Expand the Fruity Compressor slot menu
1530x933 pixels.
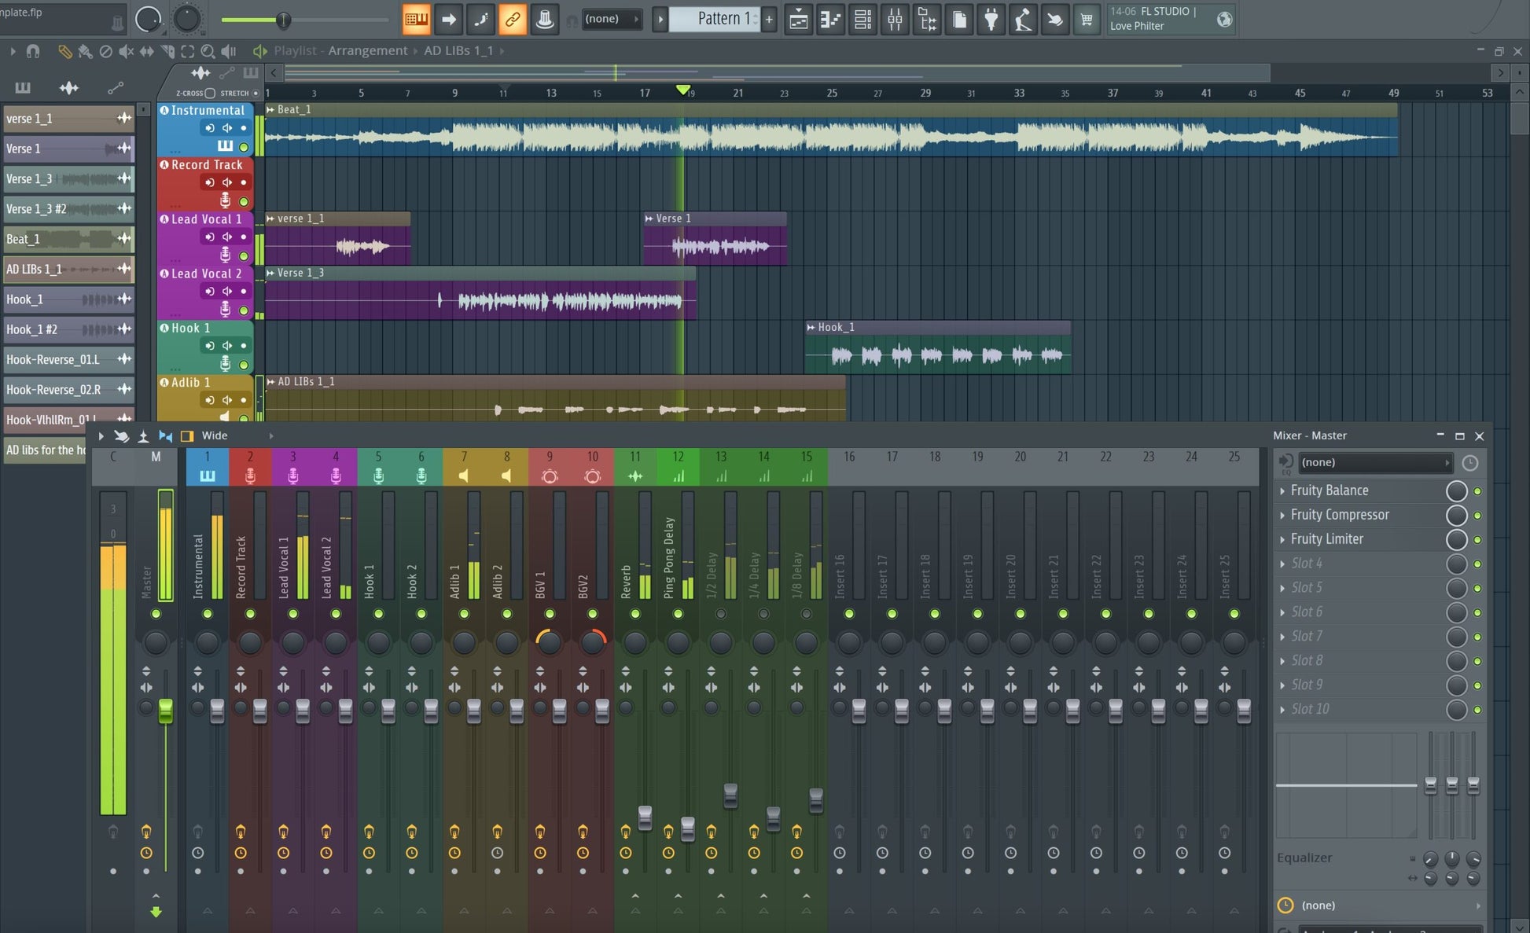point(1282,515)
